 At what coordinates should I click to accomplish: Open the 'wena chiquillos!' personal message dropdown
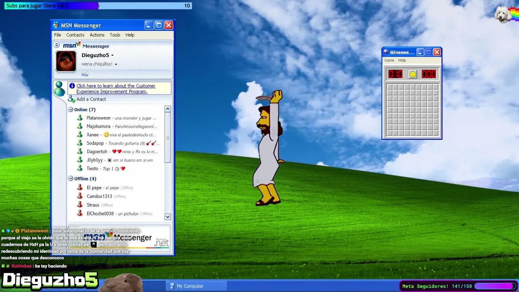[x=116, y=64]
